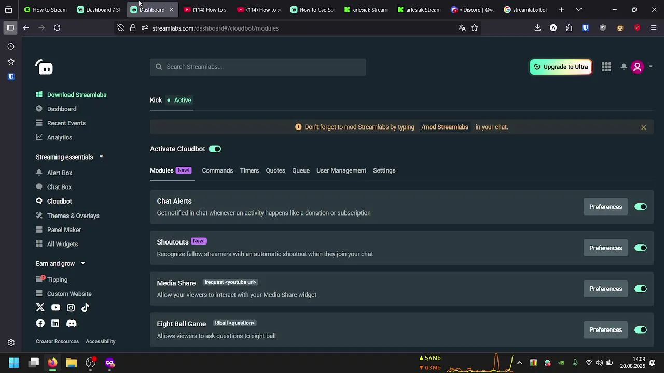Turn off the Eight Ball Game toggle
The height and width of the screenshot is (373, 664).
641,330
